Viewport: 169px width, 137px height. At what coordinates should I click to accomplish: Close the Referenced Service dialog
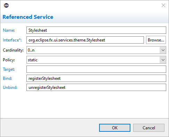tap(163, 5)
